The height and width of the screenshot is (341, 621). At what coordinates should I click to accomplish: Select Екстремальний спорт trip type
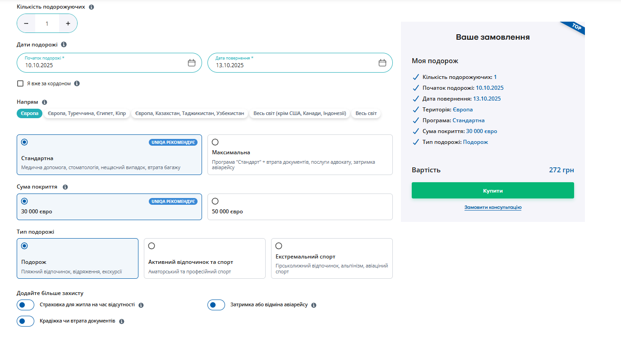(x=279, y=246)
